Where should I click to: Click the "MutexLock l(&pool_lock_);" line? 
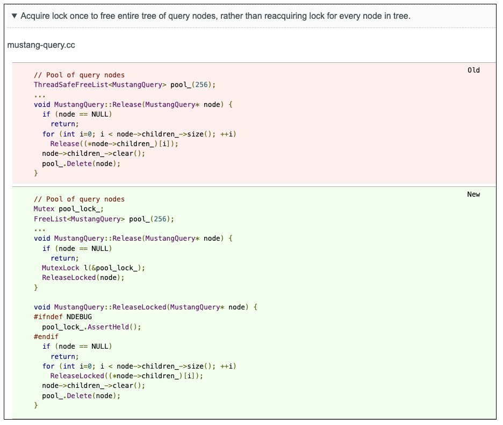tap(94, 268)
